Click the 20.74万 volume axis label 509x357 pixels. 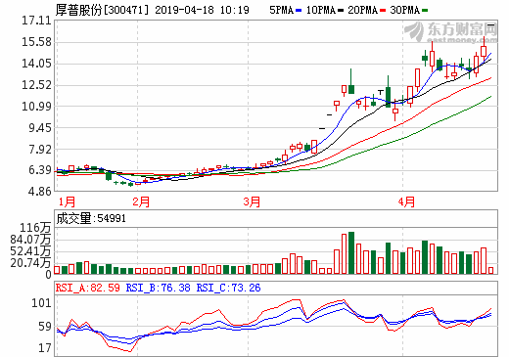tap(30, 263)
